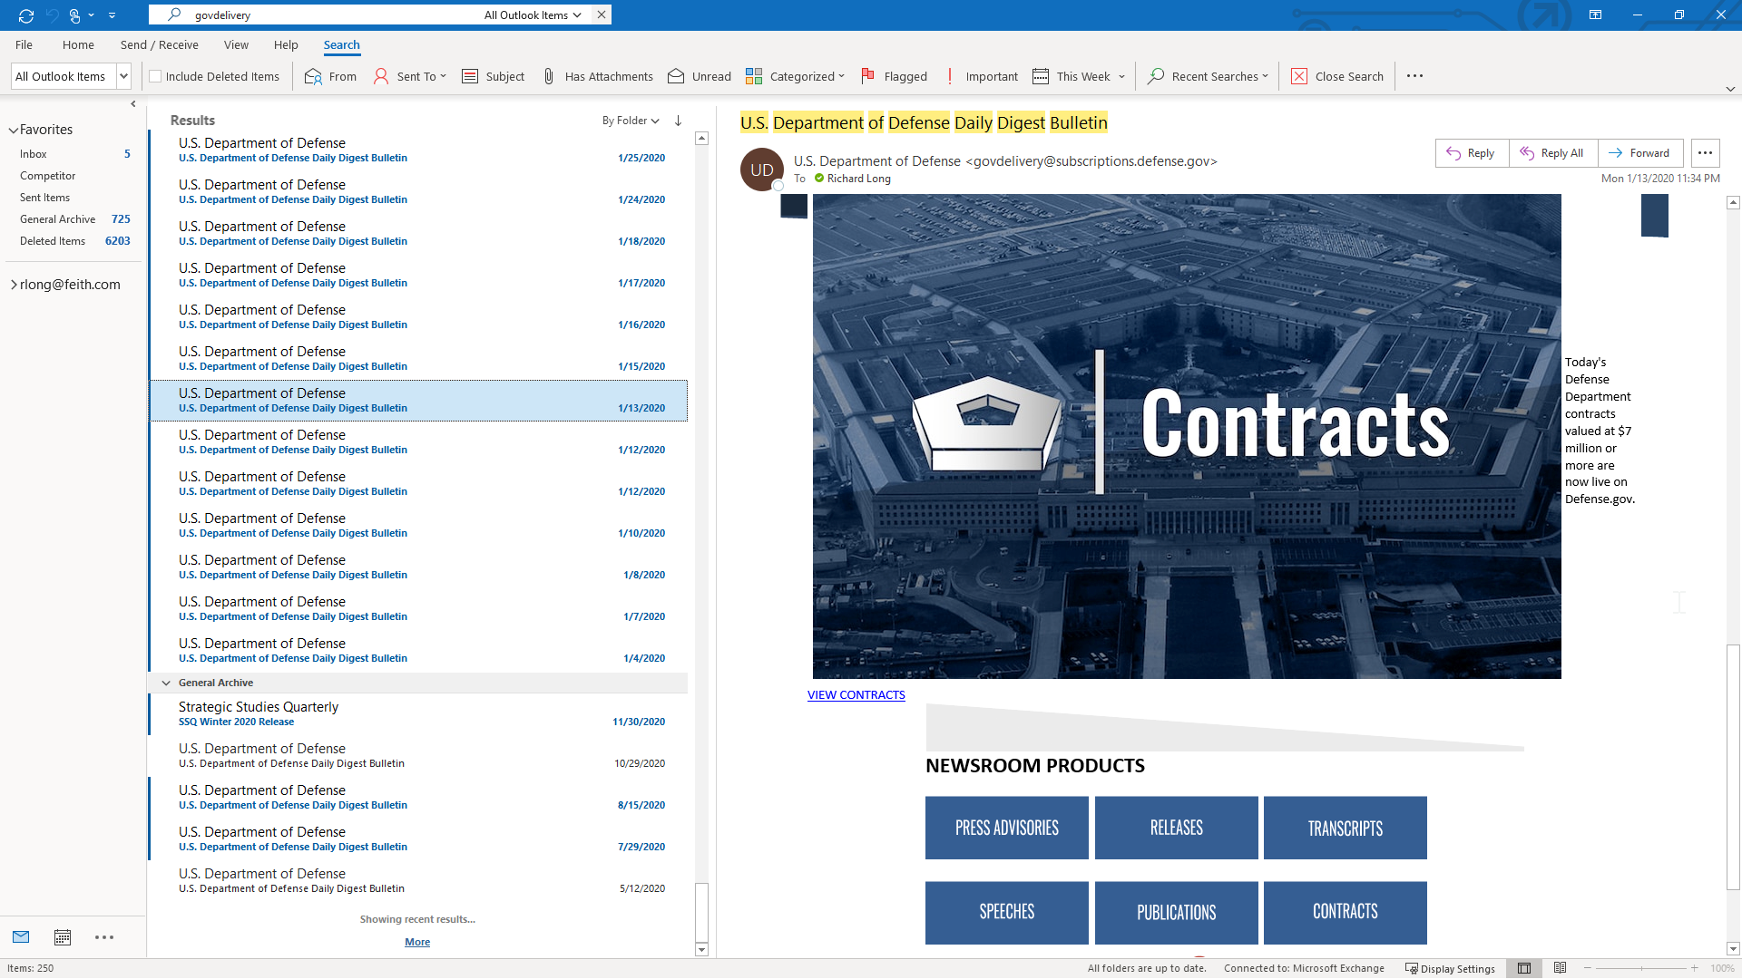Open the All Outlook Items scope dropdown in search box

533,15
